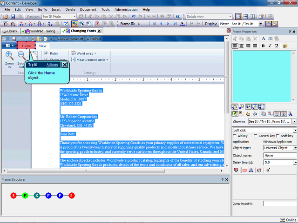Select the teal X frame node
This screenshot has width=298, height=223.
tap(37, 196)
